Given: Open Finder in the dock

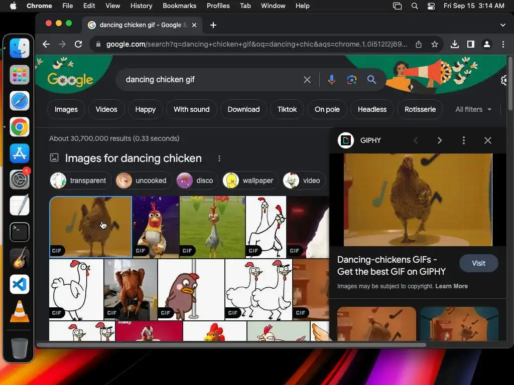Looking at the screenshot, I should 20,48.
